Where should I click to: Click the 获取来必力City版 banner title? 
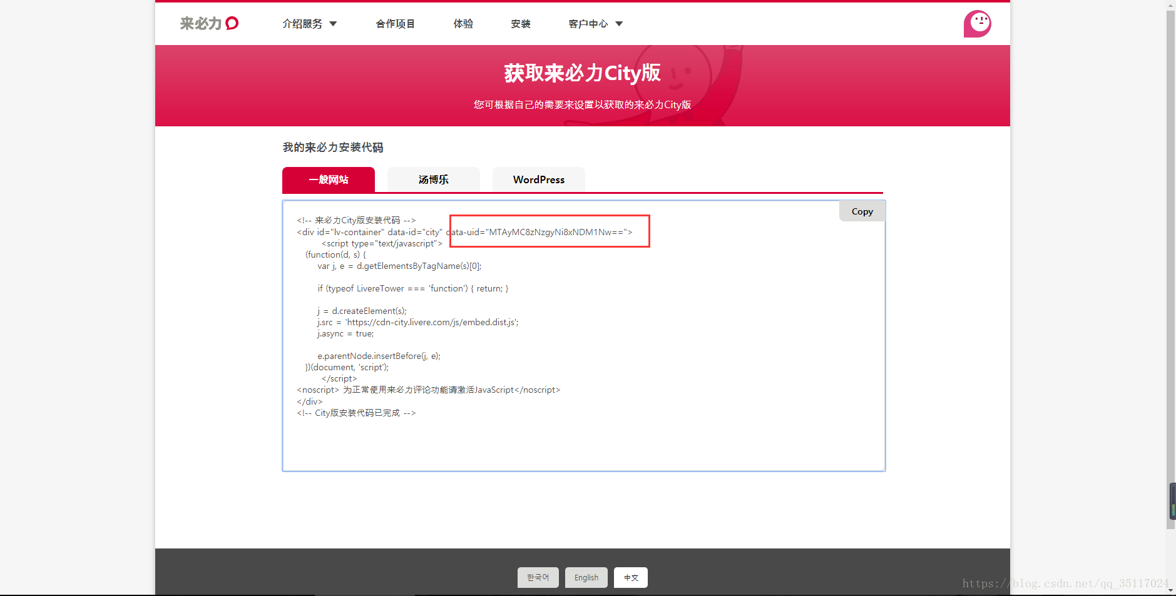click(582, 73)
